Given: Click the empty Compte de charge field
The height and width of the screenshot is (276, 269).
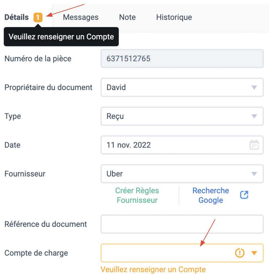Looking at the screenshot, I should click(182, 253).
